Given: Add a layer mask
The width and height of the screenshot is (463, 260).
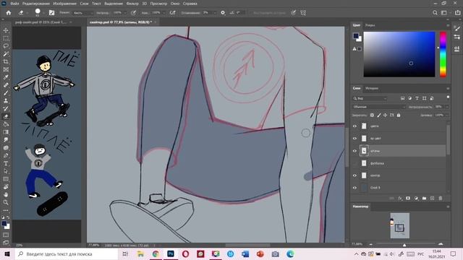Looking at the screenshot, I should click(408, 199).
